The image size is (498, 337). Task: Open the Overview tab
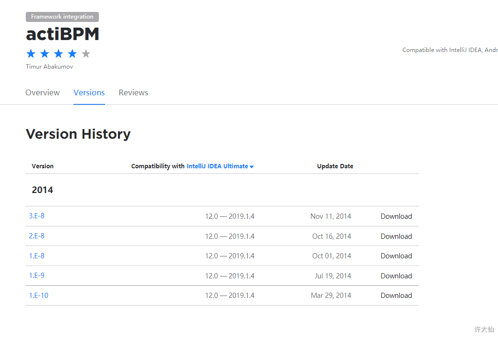tap(42, 92)
